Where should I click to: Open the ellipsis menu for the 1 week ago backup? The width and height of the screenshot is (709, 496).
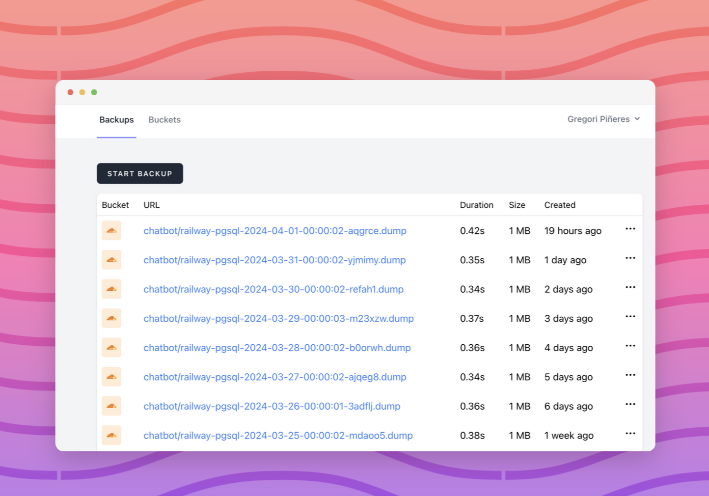click(x=630, y=433)
